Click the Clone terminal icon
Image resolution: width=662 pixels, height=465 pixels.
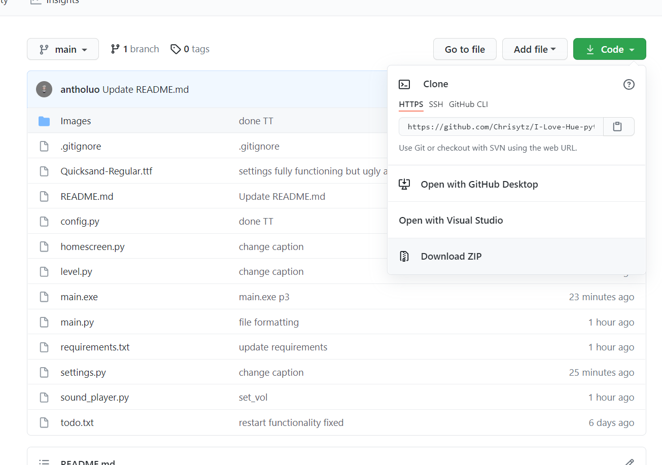coord(404,84)
